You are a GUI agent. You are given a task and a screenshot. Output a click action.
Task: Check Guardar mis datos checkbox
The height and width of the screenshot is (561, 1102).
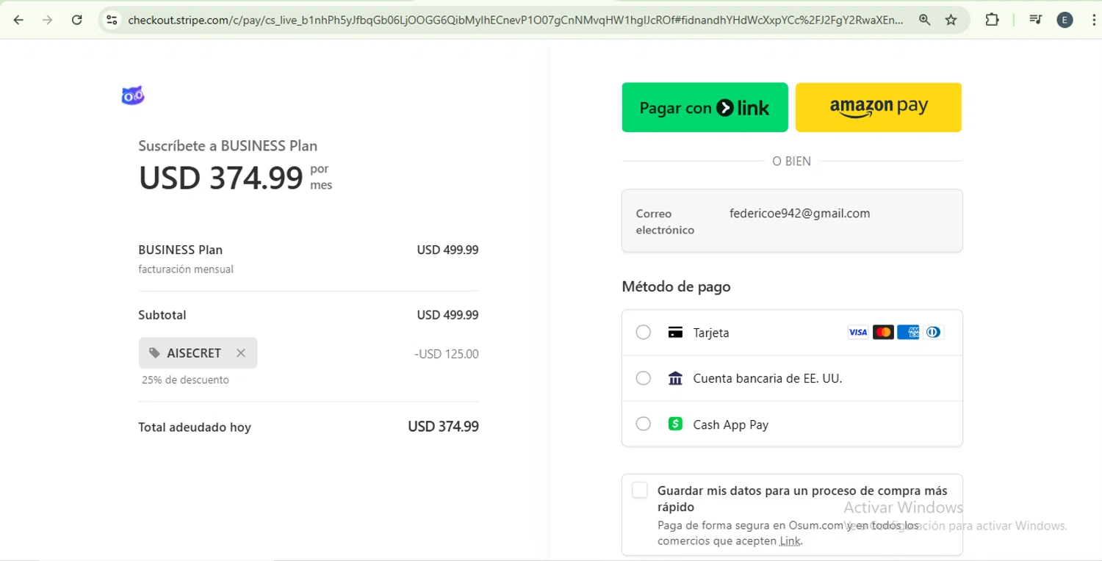[639, 491]
